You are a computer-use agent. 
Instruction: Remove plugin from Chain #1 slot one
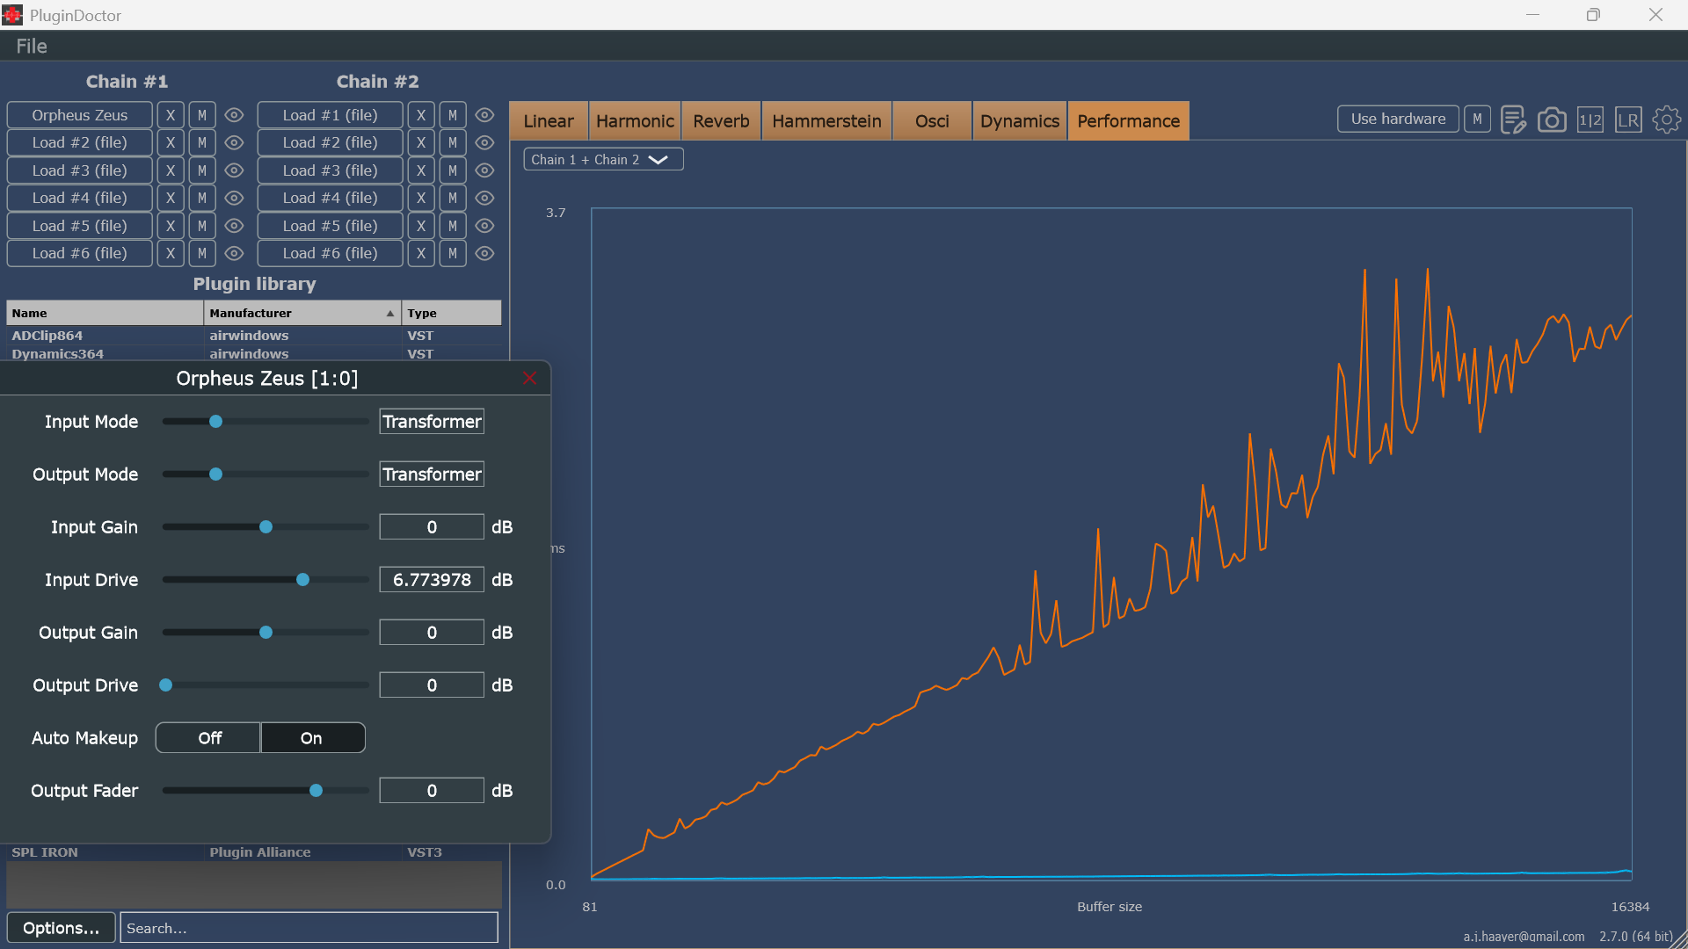(x=171, y=115)
